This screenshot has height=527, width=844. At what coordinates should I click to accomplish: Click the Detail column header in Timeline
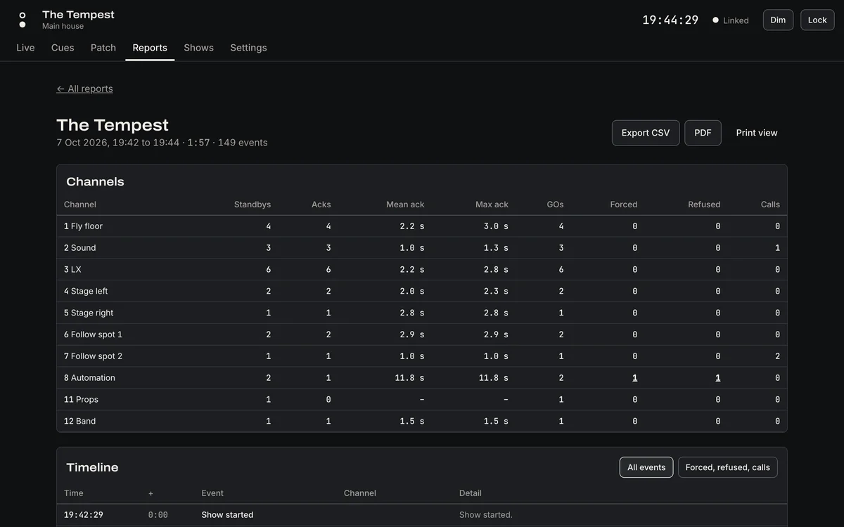[471, 493]
